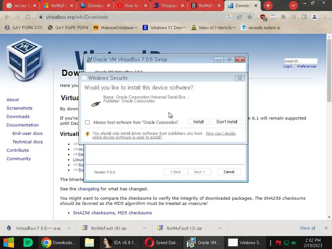Click the Install button in Windows Security
This screenshot has width=332, height=249.
coord(198,122)
